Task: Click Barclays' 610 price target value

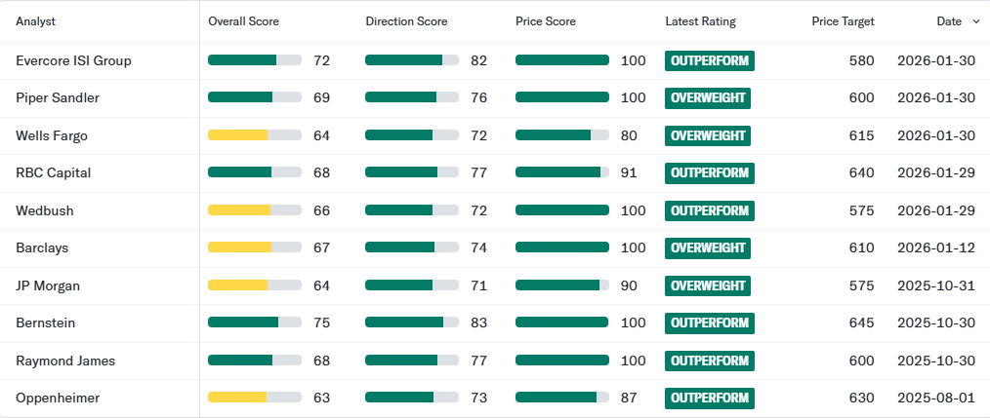Action: [861, 247]
